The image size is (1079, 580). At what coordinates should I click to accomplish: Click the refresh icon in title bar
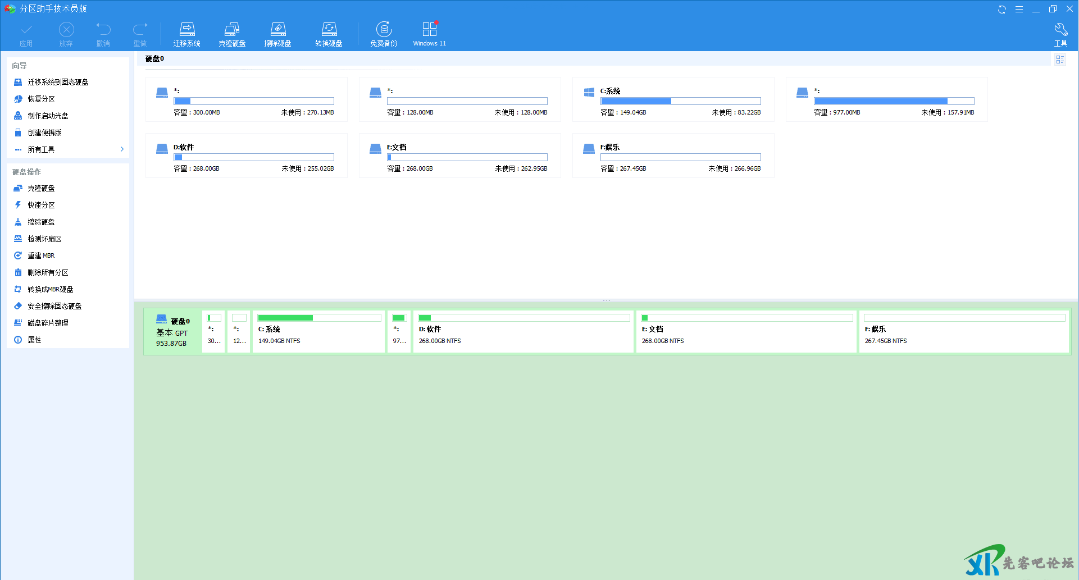(x=1001, y=10)
